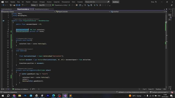Comment out the selected lines via toolbar icon
Viewport: 175px width, 98px height.
[x=95, y=5]
